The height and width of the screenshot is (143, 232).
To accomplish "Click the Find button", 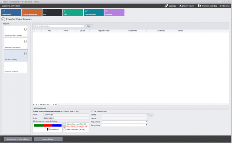I will click(89, 26).
